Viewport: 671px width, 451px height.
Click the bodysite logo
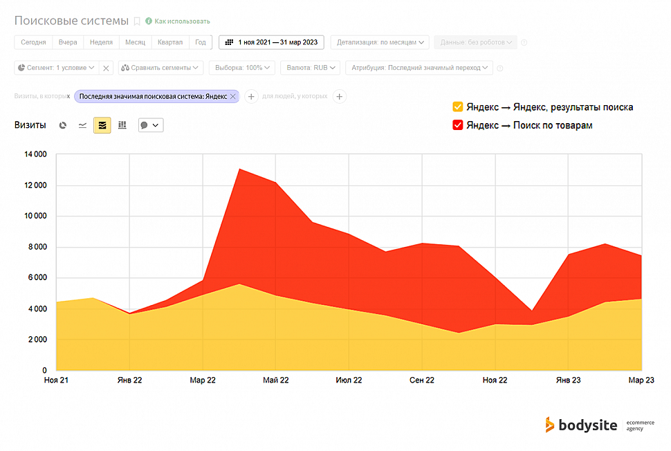pos(581,425)
